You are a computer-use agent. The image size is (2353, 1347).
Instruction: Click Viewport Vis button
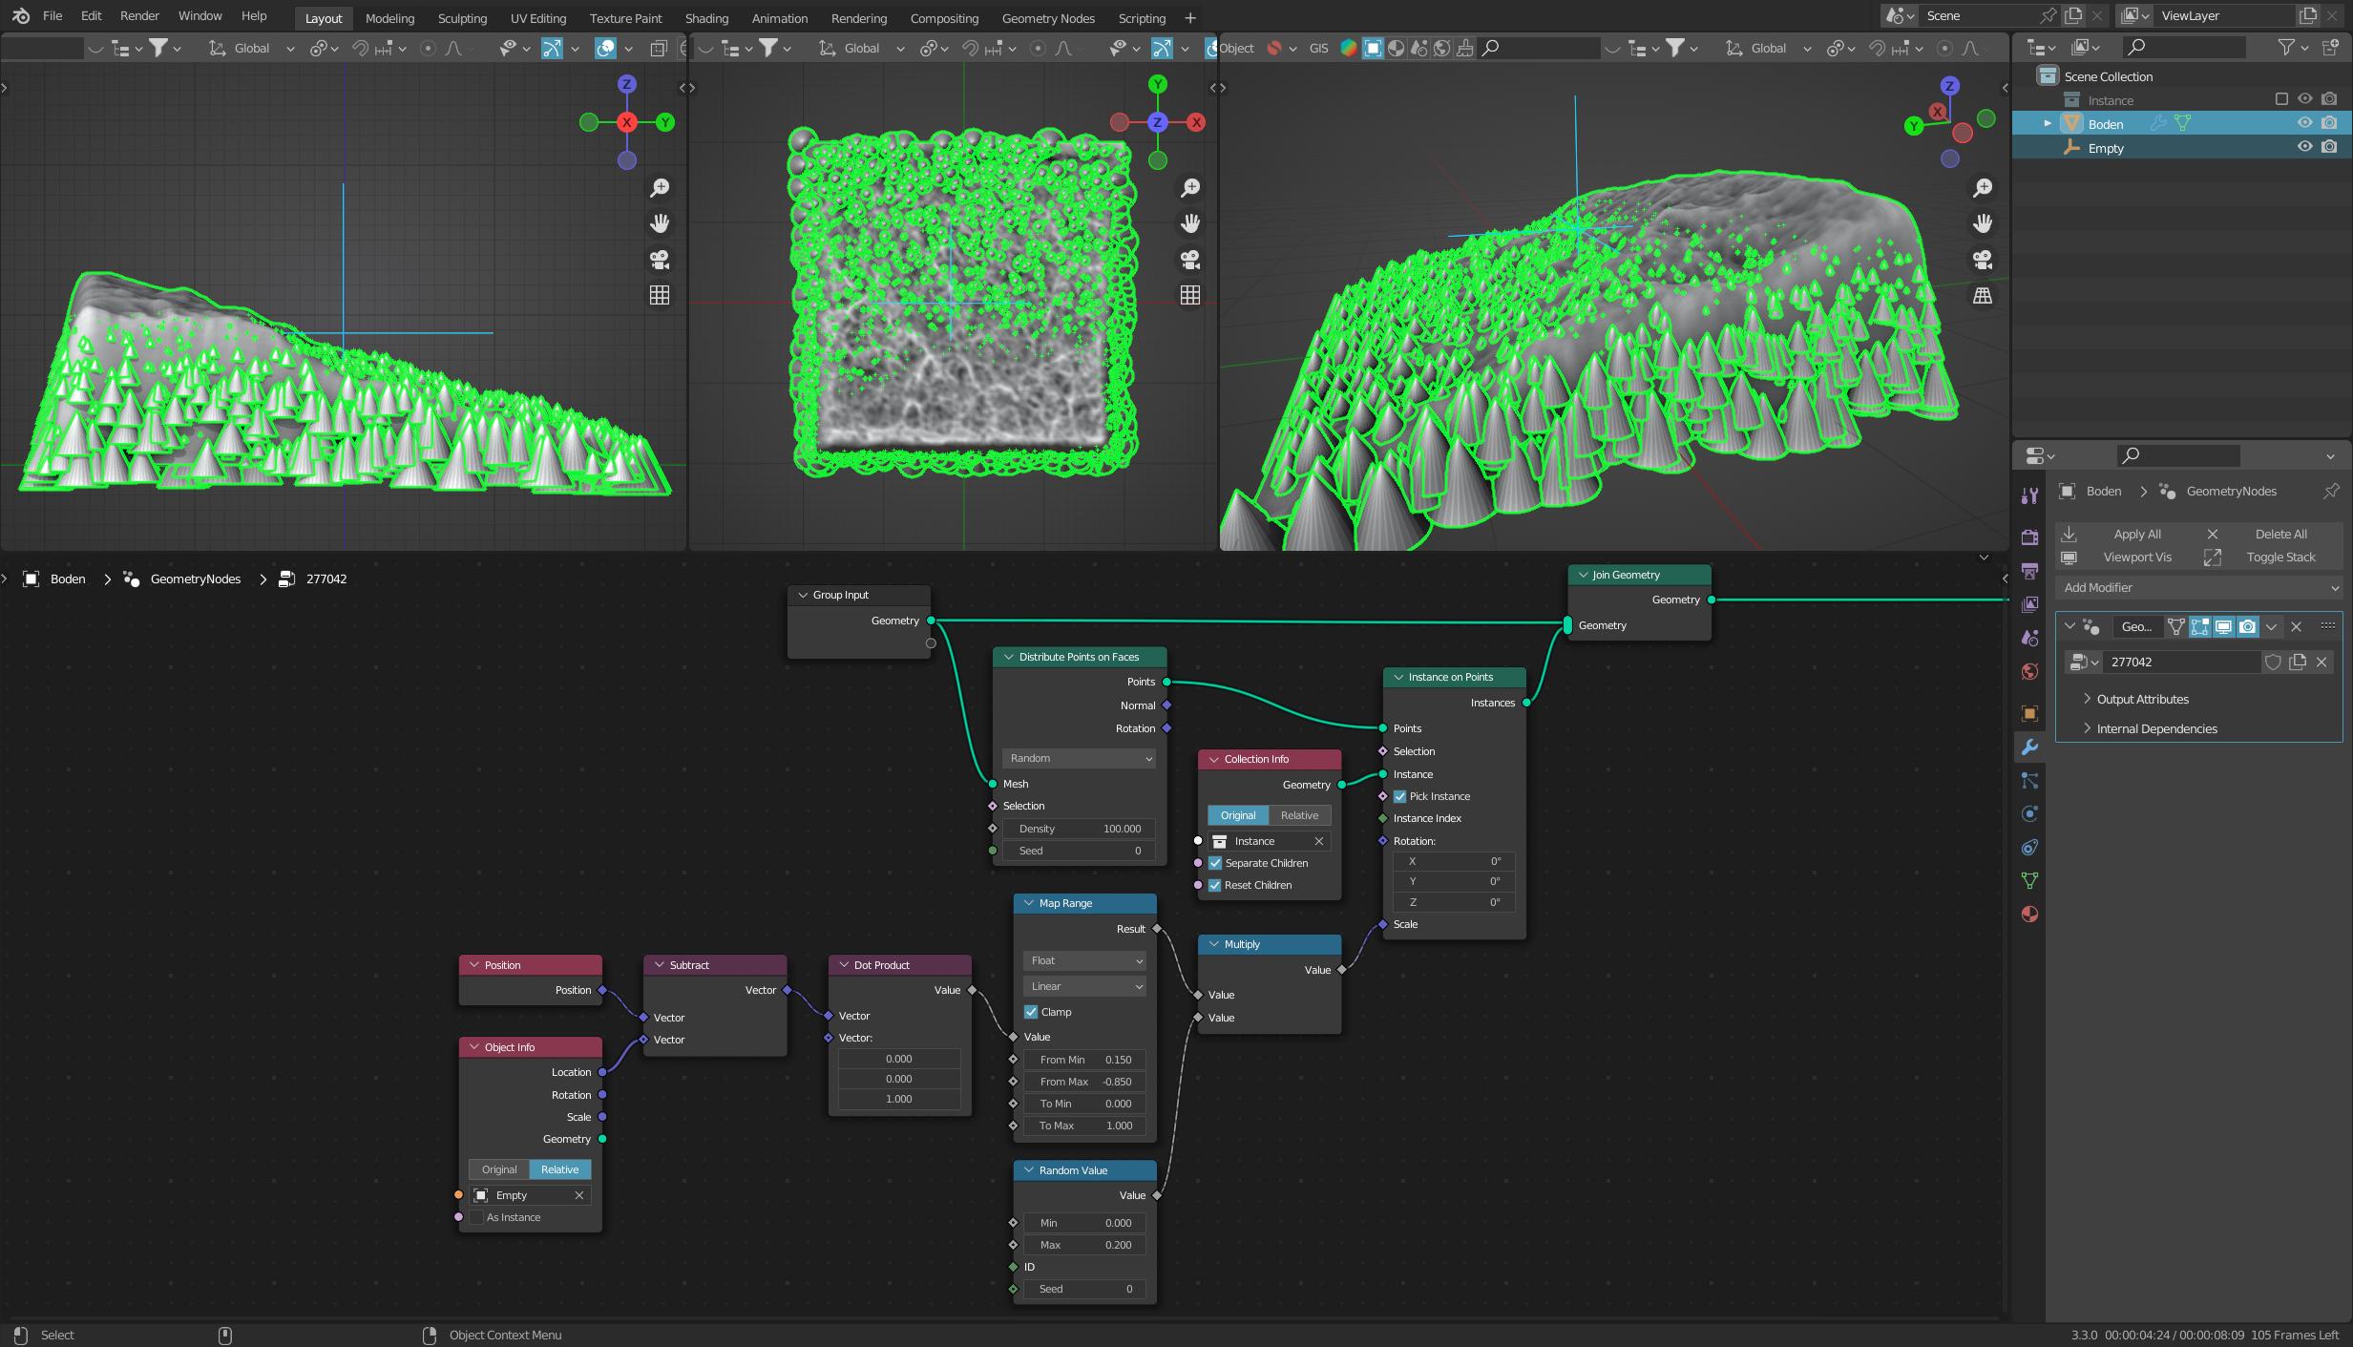[2126, 557]
